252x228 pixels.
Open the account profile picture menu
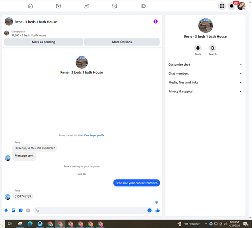(x=241, y=6)
